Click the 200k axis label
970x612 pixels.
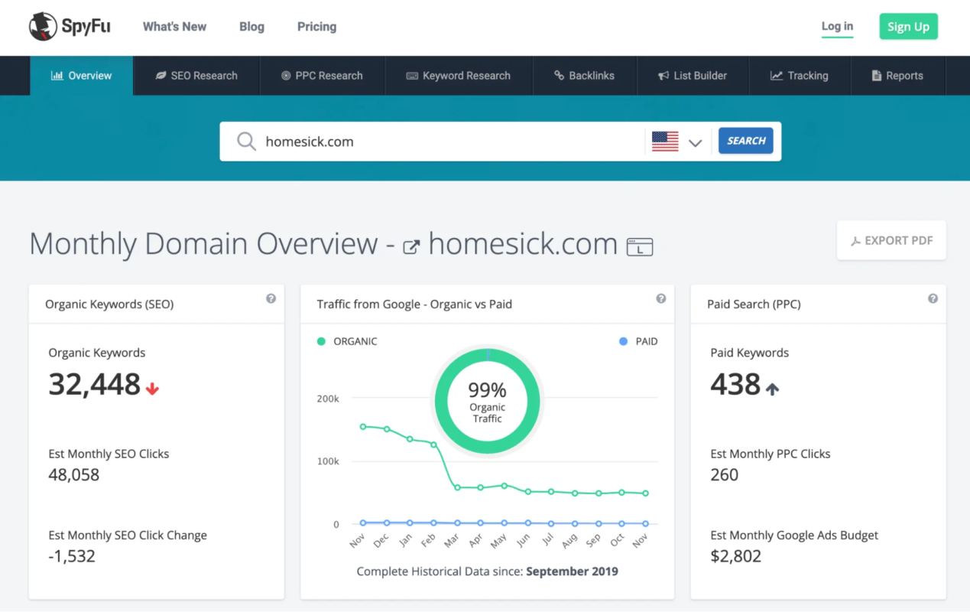(326, 399)
